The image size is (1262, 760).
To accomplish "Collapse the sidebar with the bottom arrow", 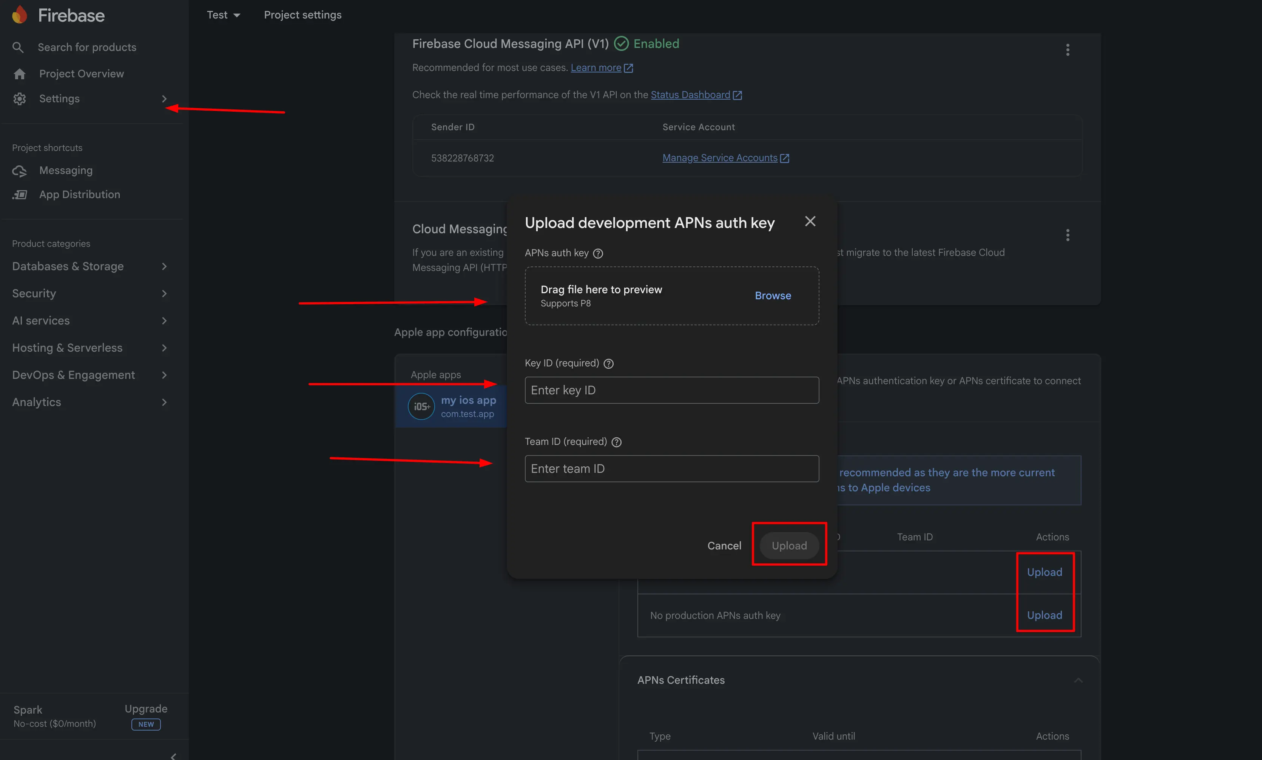I will [173, 757].
